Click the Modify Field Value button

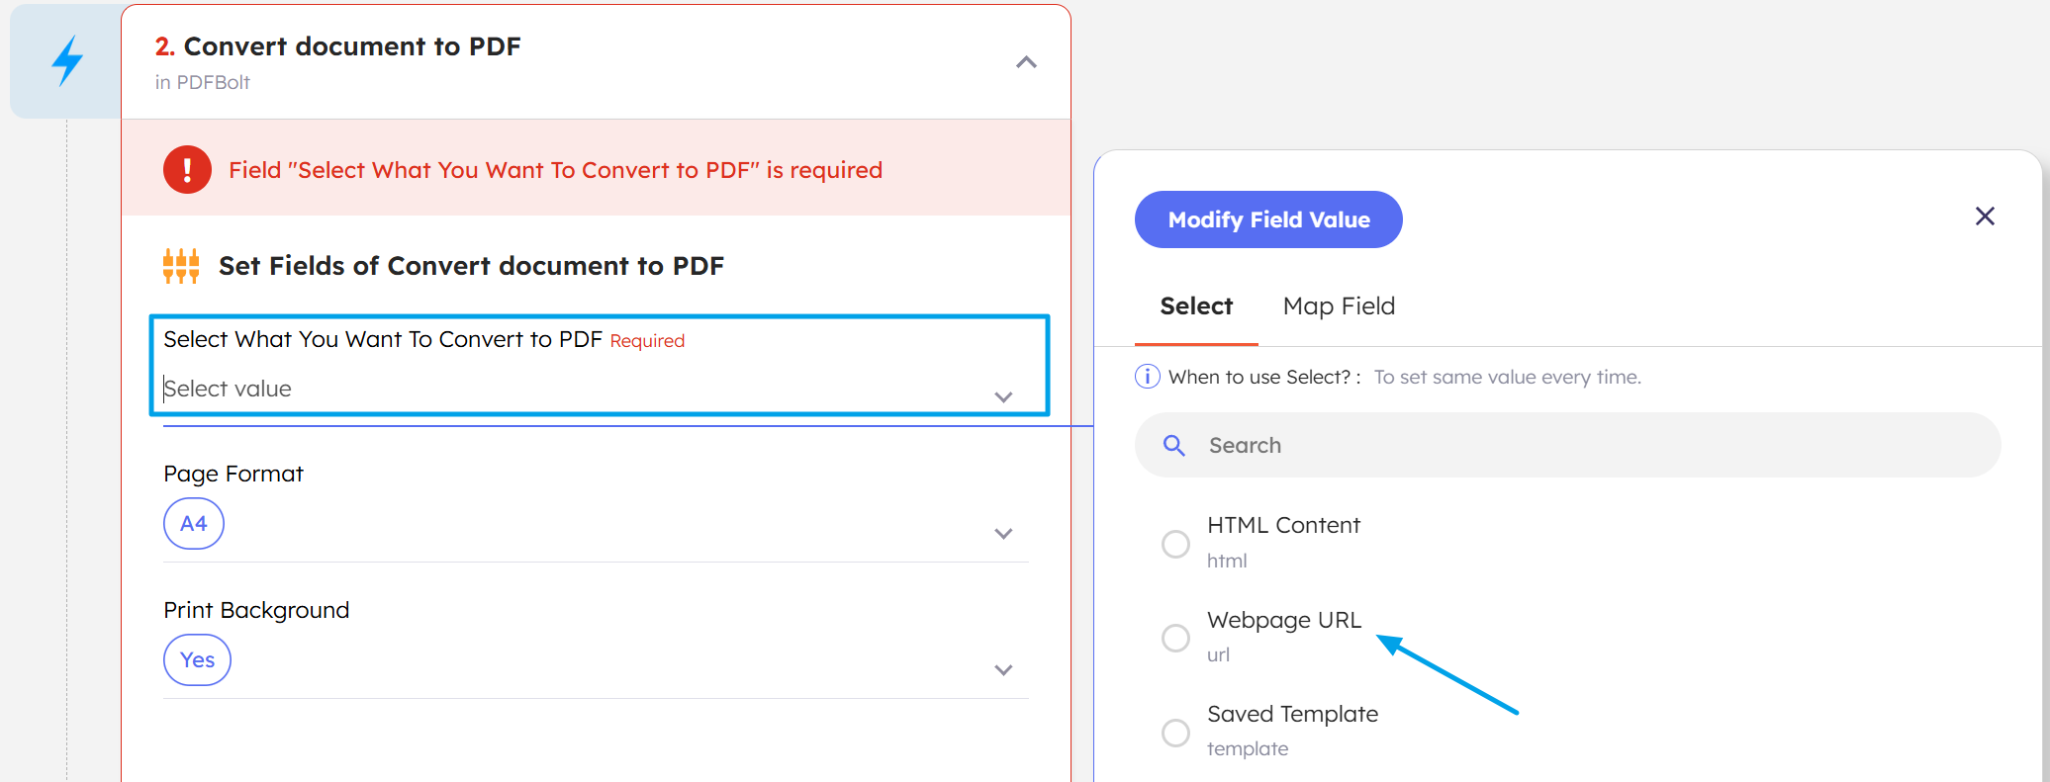[1268, 219]
